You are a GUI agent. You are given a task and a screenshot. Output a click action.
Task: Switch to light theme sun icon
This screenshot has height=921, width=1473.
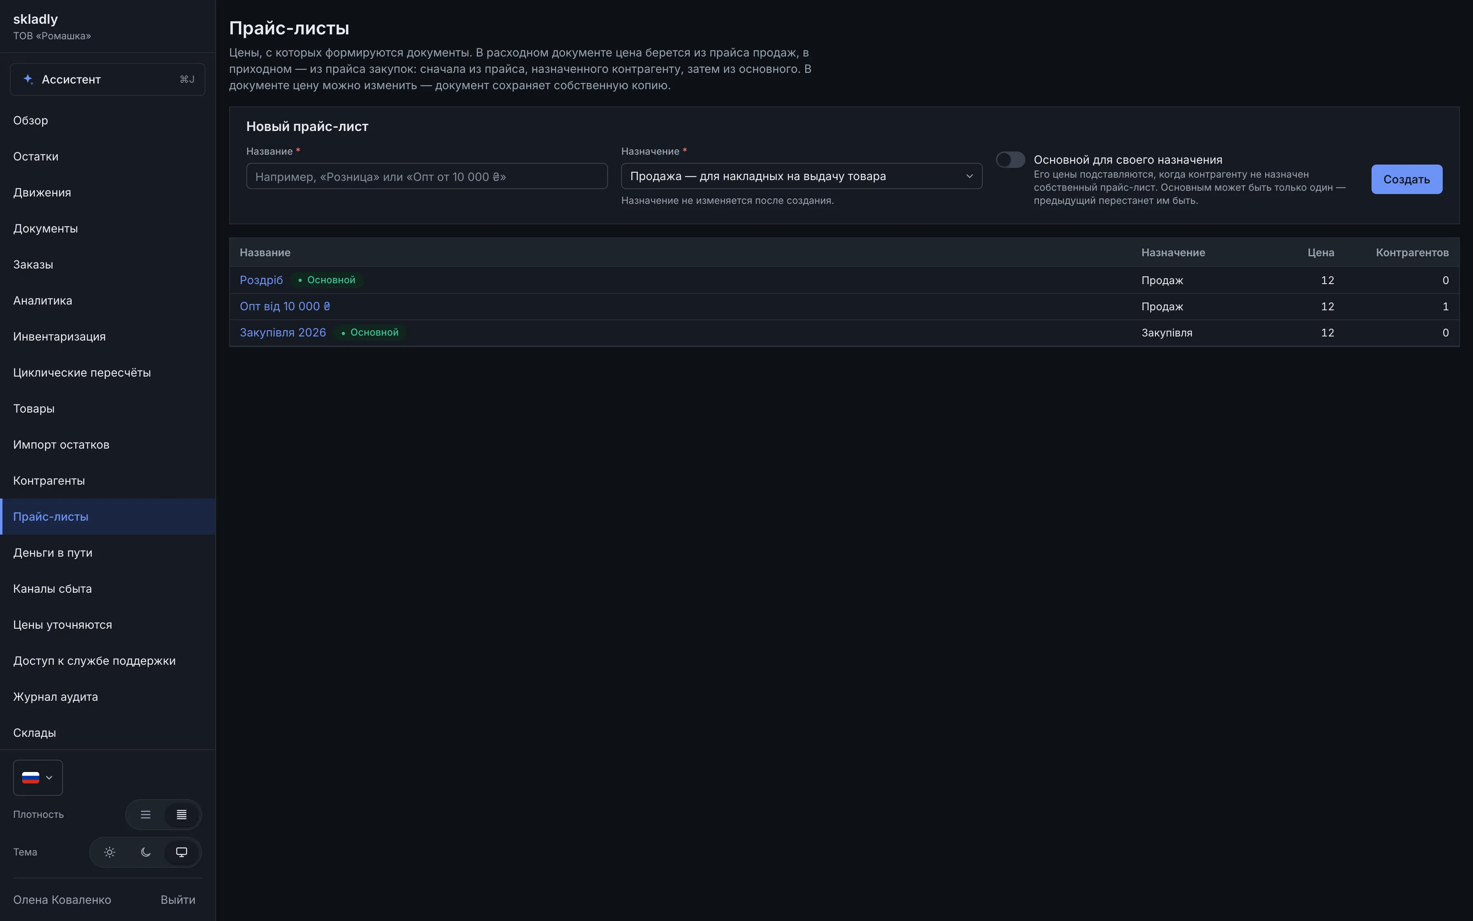[110, 852]
